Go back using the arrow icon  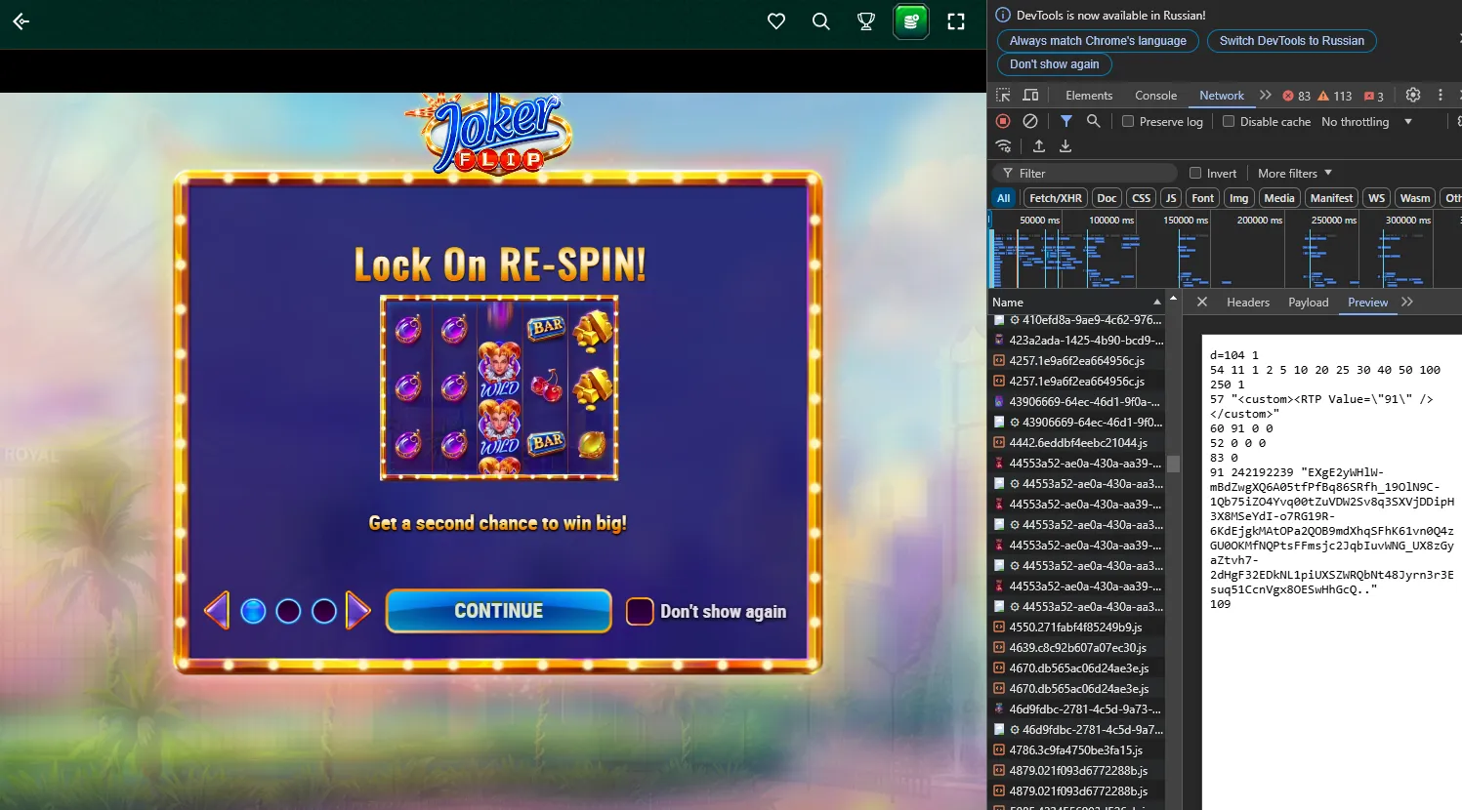coord(21,21)
